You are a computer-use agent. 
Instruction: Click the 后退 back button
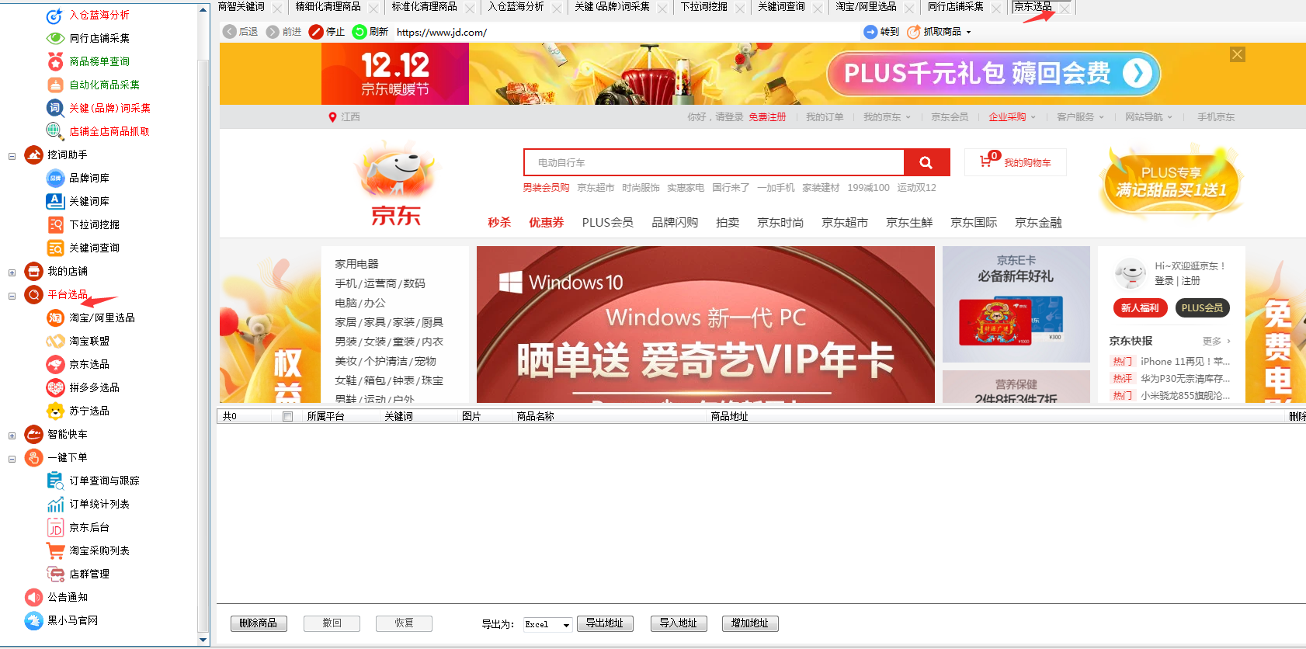(241, 32)
